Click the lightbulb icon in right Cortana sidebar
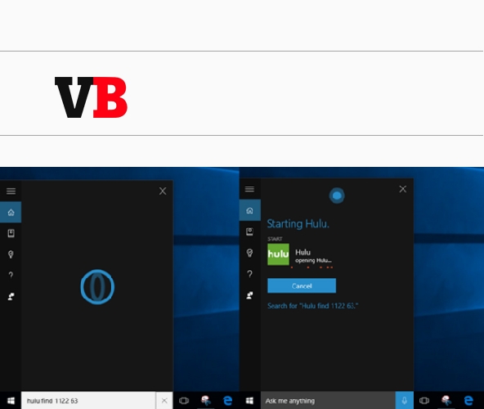484x409 pixels. pos(249,253)
